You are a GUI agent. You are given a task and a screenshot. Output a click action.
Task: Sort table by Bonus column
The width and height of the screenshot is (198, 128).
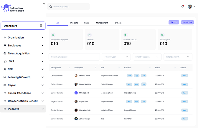175,68
